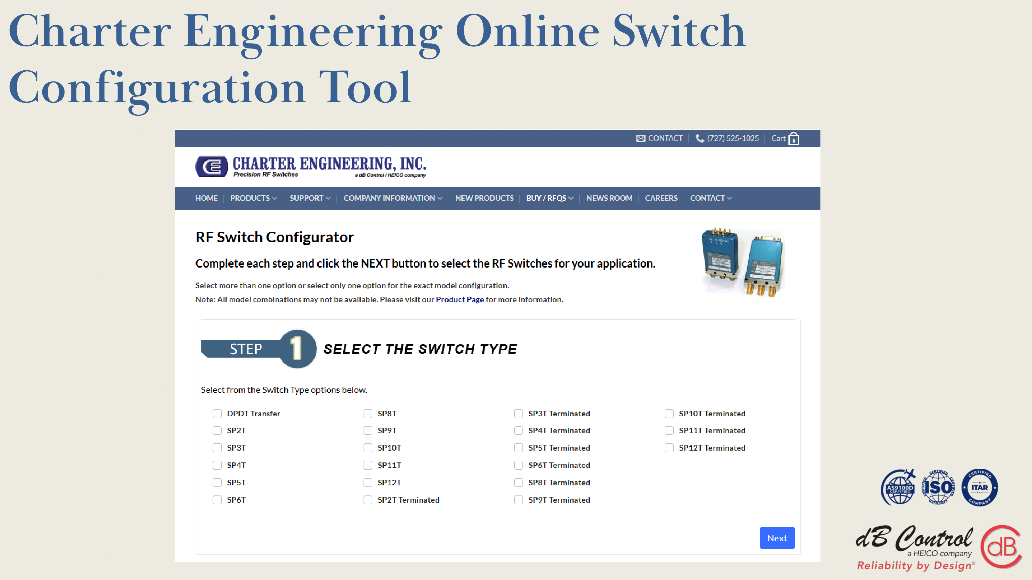Open the NEWS ROOM menu item

point(609,198)
